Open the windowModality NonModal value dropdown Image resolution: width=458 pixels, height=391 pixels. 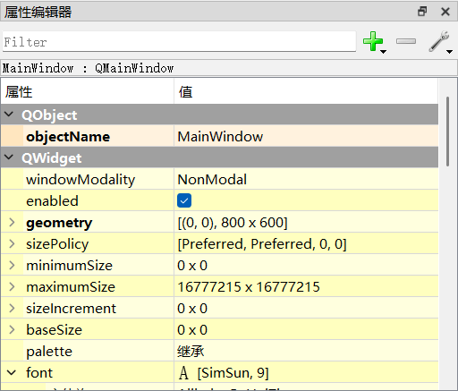306,179
